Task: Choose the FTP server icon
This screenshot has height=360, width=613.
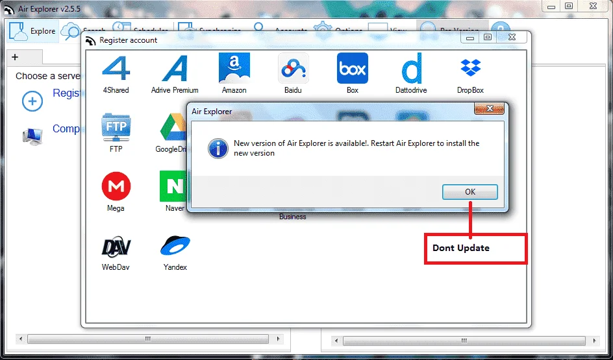Action: [x=116, y=127]
